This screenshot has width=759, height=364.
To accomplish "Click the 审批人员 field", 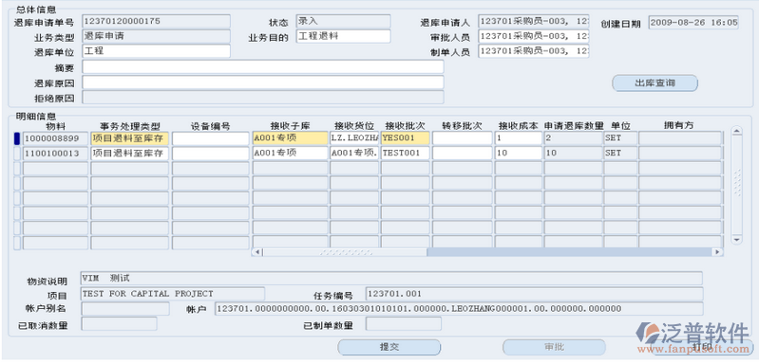I will coord(534,36).
